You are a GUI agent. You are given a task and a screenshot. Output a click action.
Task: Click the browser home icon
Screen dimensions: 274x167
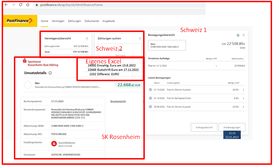pos(28,5)
